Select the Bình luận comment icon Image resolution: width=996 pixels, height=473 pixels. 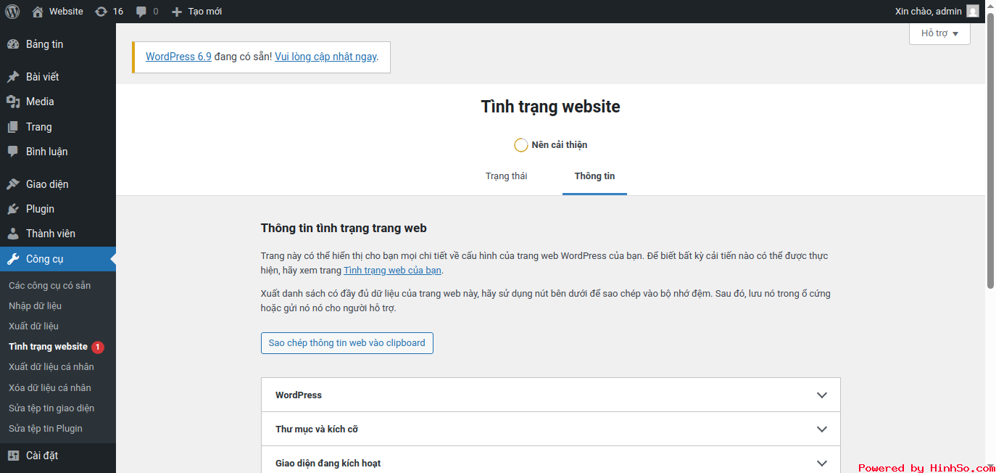point(15,151)
